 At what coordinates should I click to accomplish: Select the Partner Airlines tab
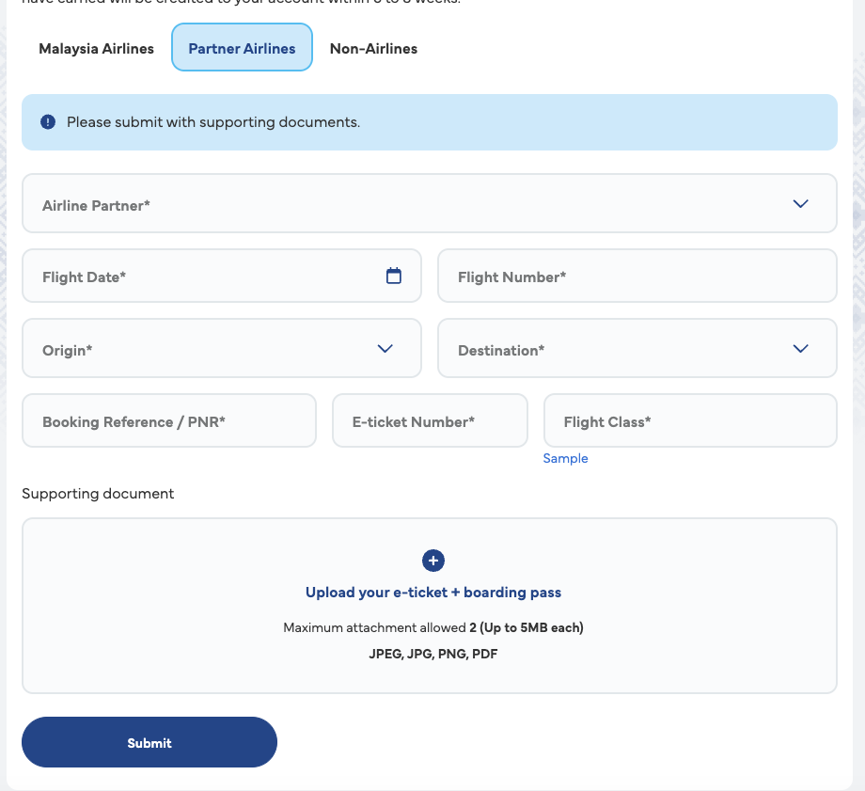[x=242, y=48]
